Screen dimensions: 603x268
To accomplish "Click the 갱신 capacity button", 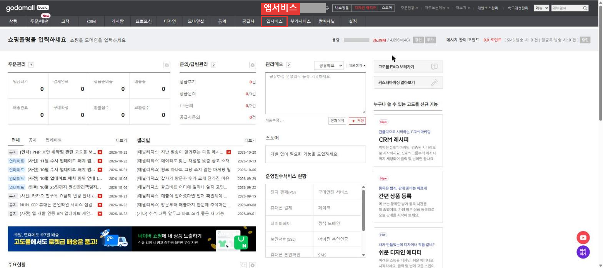I will coord(418,40).
